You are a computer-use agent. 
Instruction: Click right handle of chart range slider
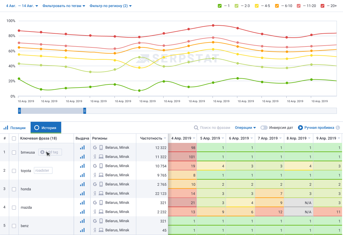click(x=85, y=111)
